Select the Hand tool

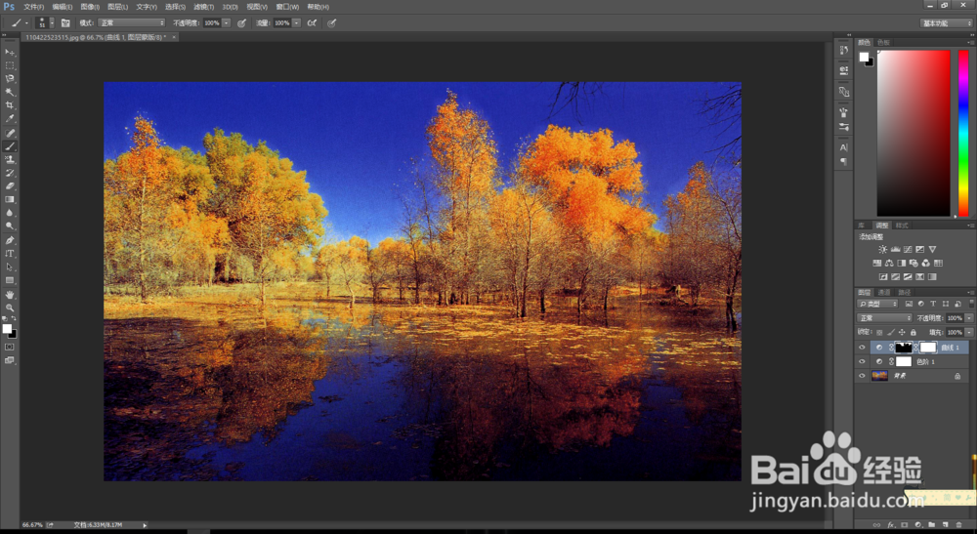click(10, 295)
